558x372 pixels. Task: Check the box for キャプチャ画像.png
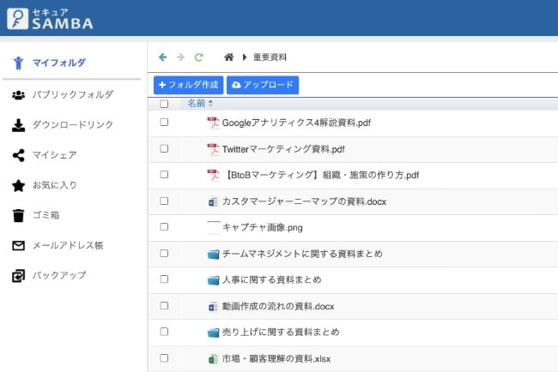point(164,226)
